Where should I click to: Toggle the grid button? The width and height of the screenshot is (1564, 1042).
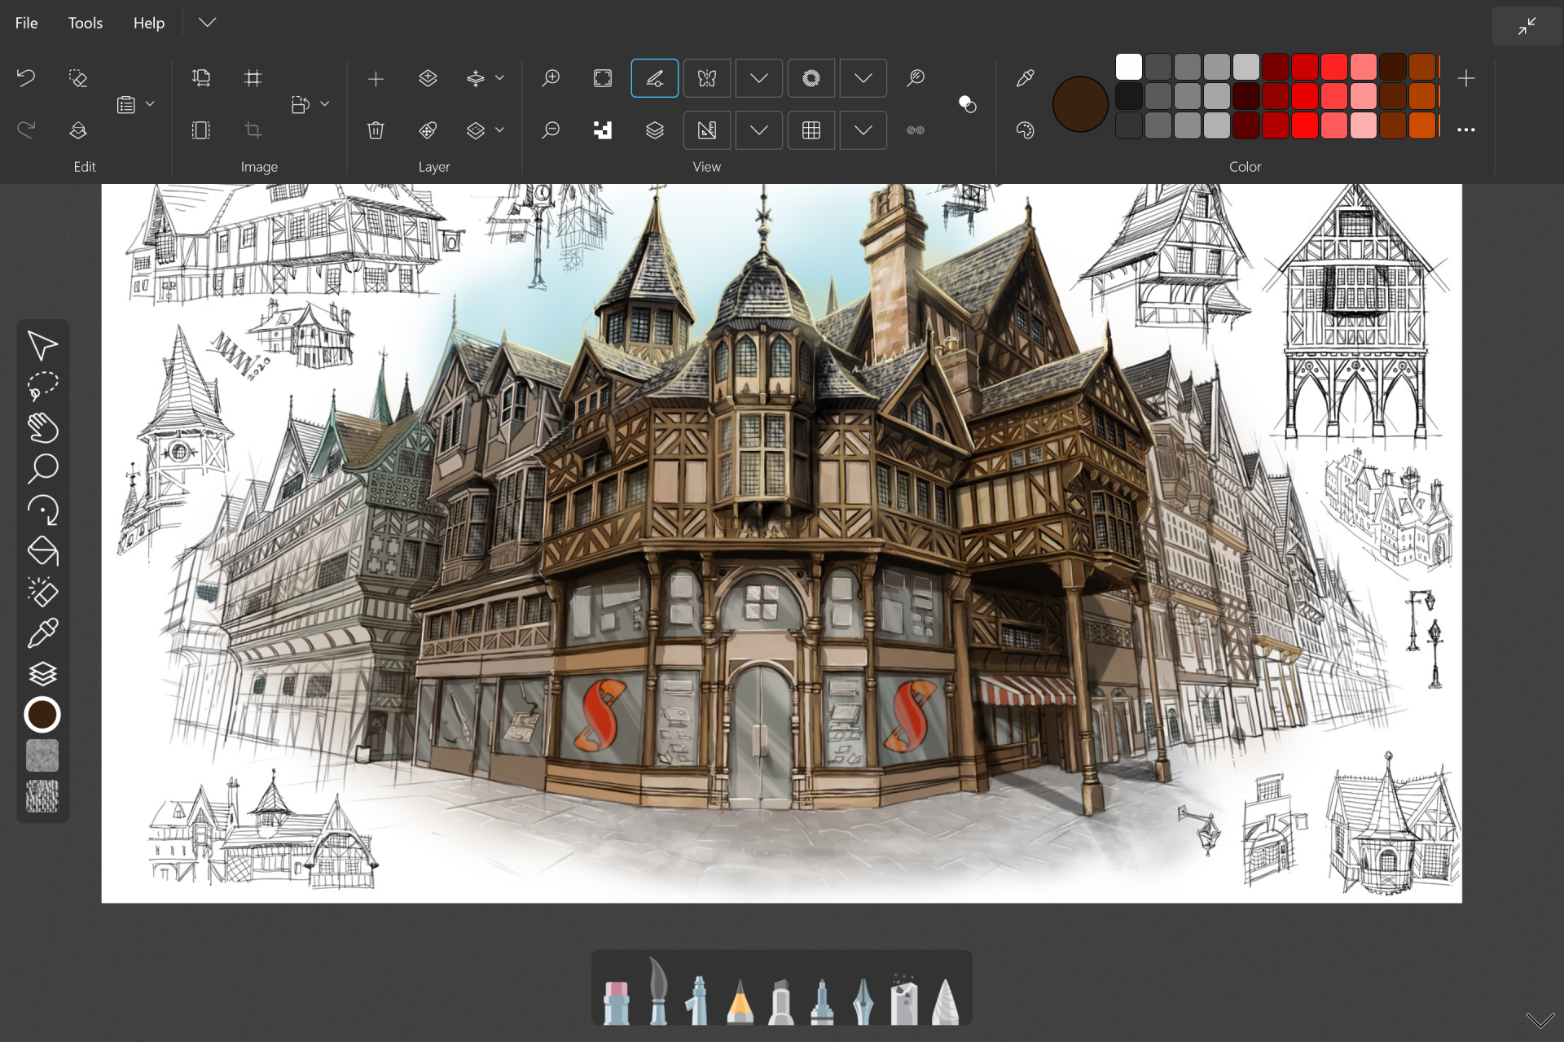tap(811, 130)
